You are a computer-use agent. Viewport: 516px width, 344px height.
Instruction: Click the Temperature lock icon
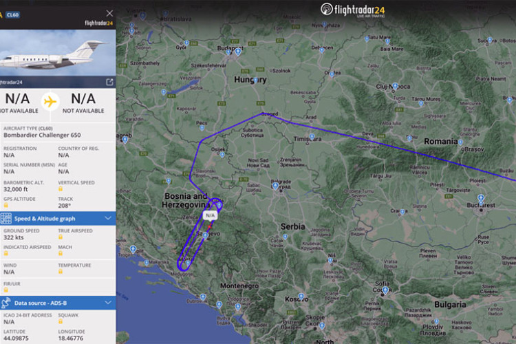(61, 272)
